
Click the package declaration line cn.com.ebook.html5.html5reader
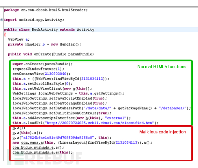46,10
